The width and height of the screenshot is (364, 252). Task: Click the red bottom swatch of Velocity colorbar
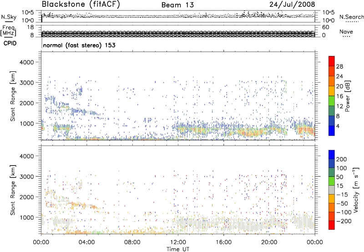click(x=332, y=225)
